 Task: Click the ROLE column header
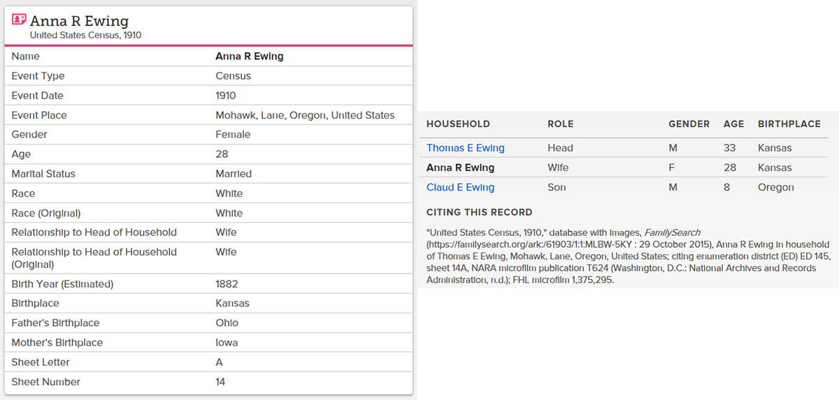pyautogui.click(x=561, y=124)
